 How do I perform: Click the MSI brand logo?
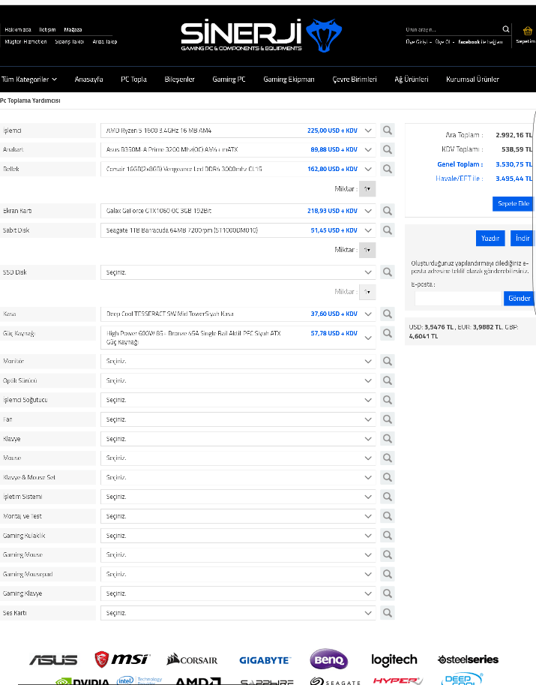pos(122,659)
